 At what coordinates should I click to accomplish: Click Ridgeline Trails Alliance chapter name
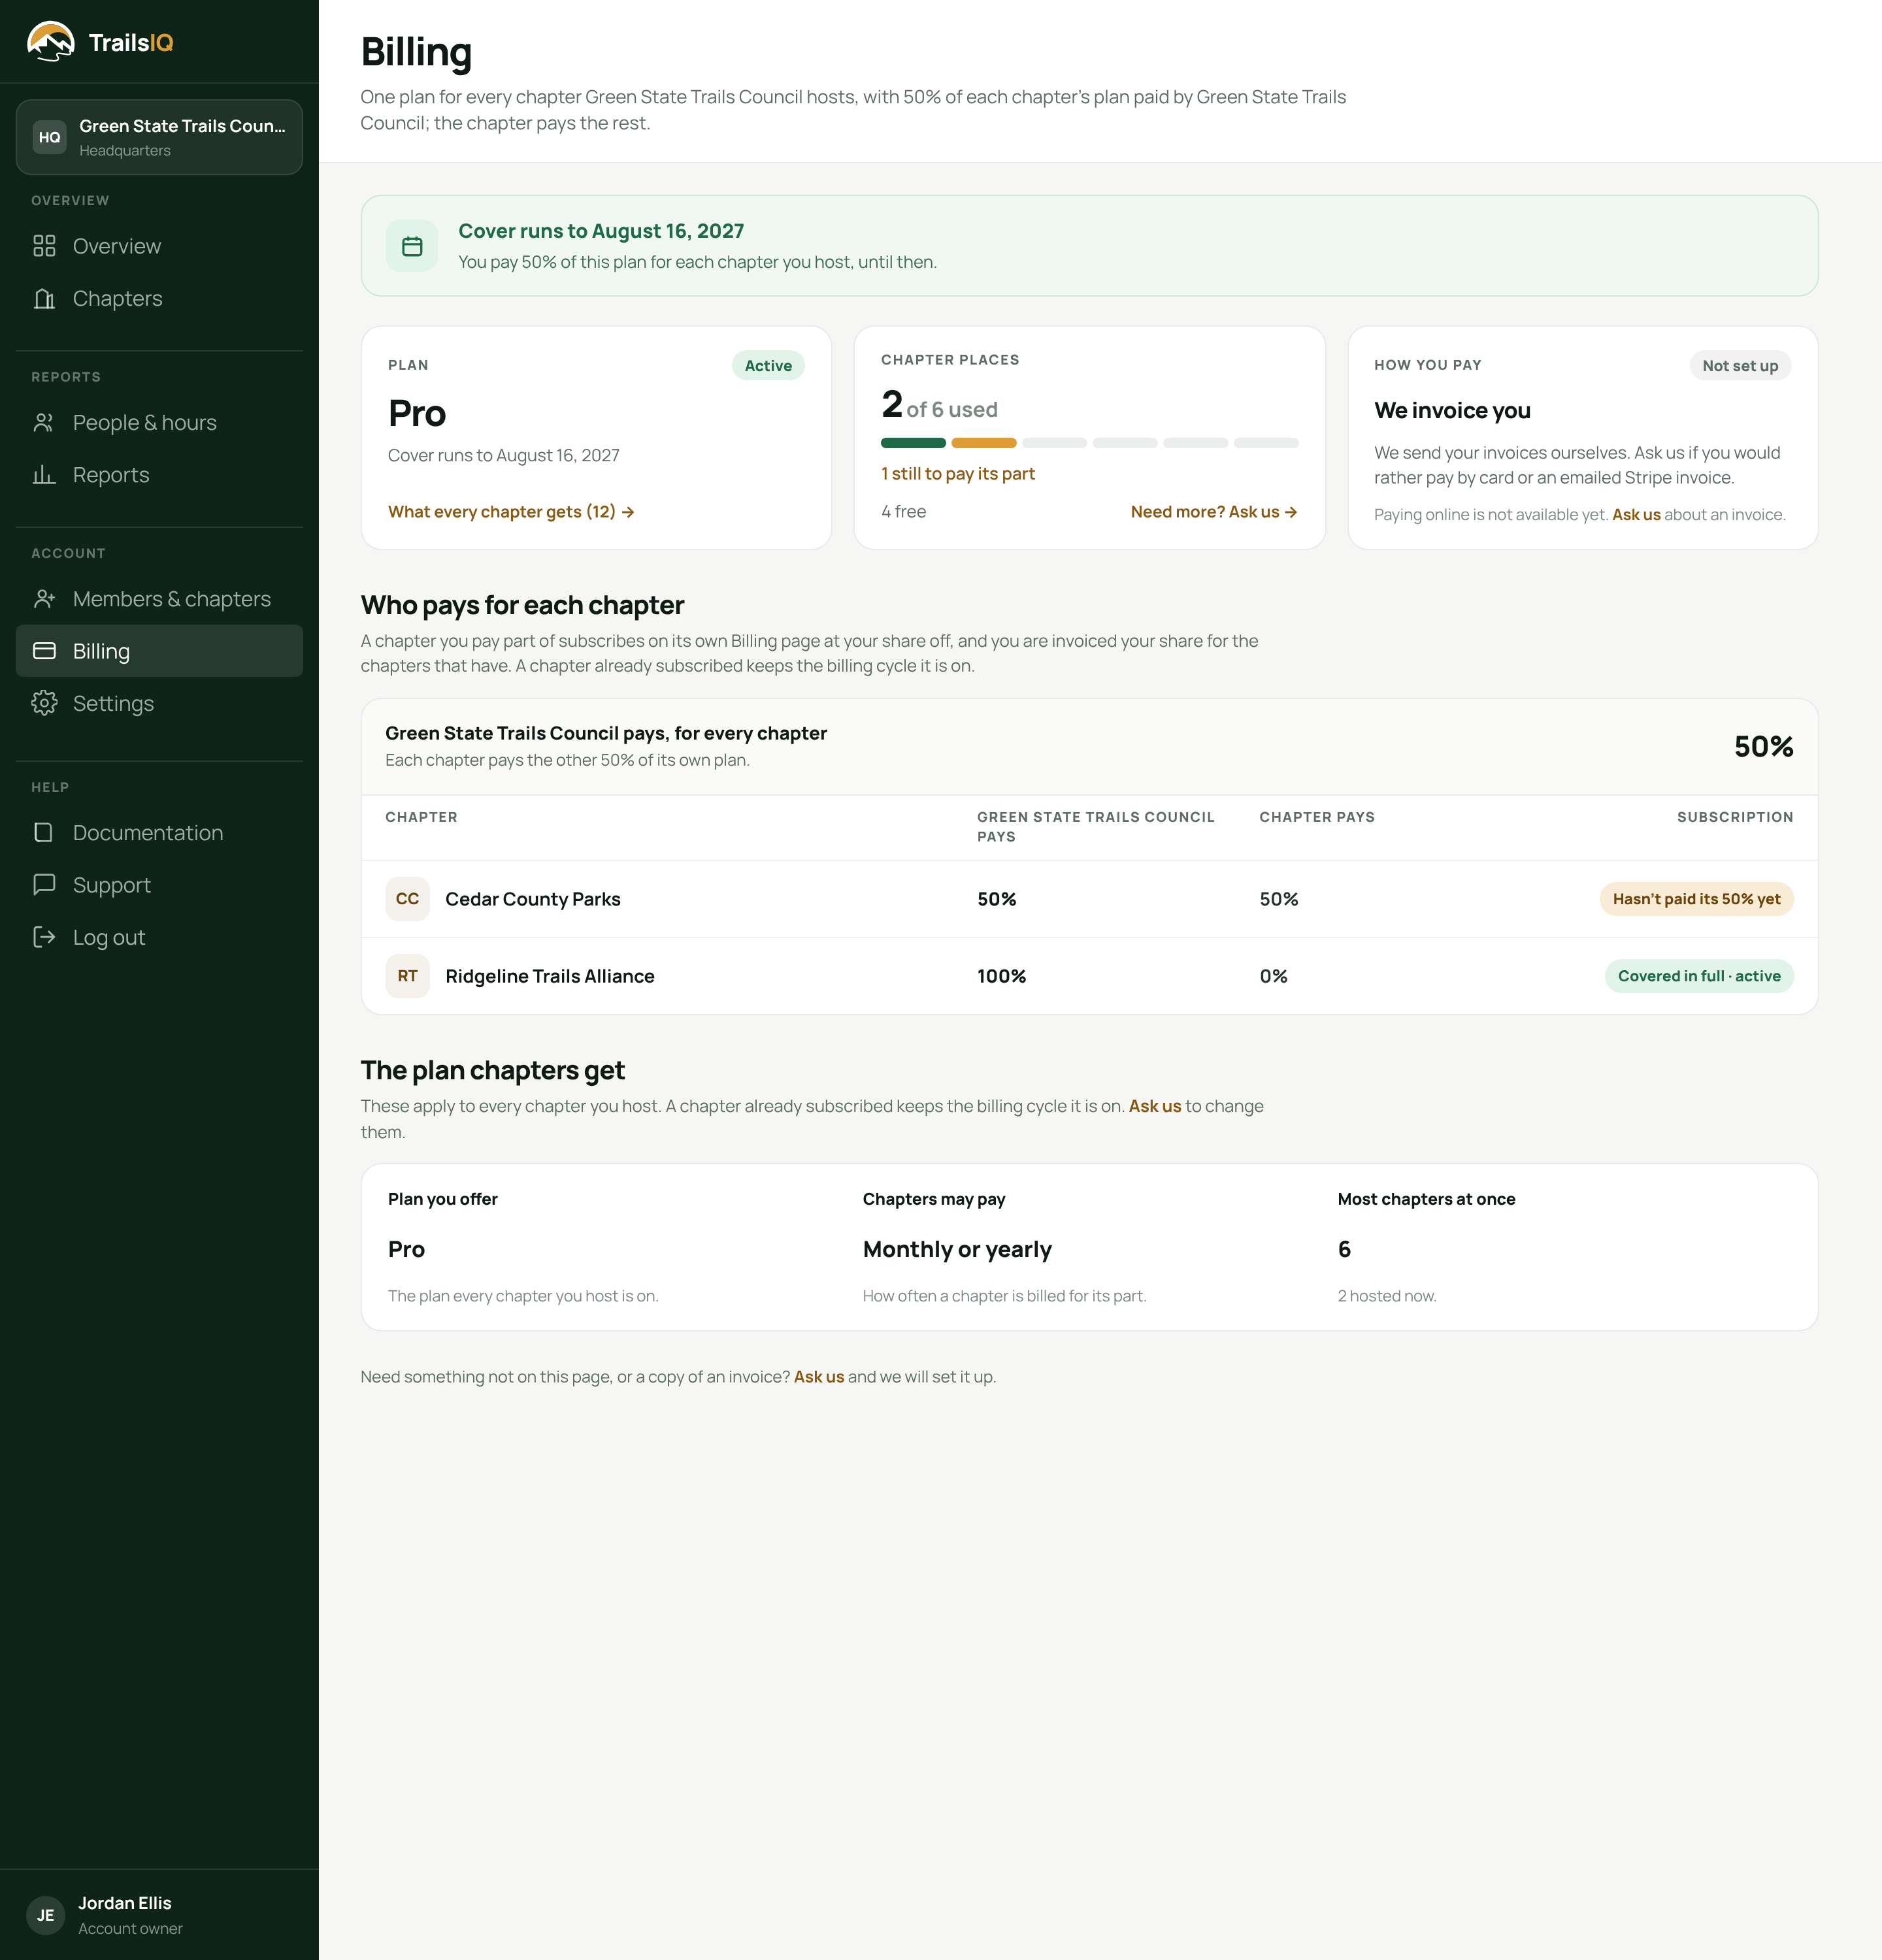click(x=550, y=976)
